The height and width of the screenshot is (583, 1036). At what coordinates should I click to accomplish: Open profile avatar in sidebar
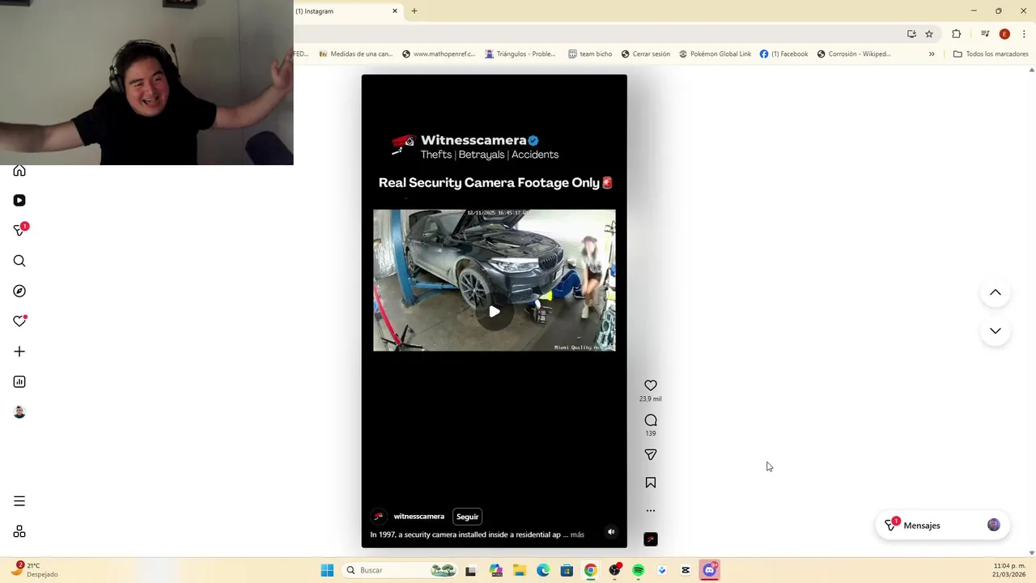point(19,412)
